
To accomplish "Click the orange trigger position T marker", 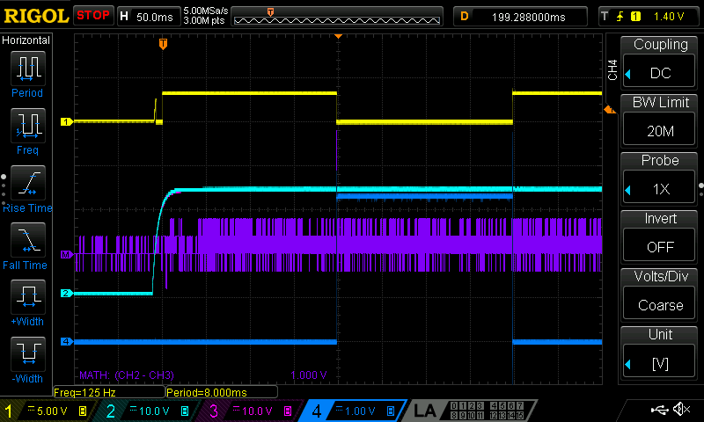I will [163, 44].
